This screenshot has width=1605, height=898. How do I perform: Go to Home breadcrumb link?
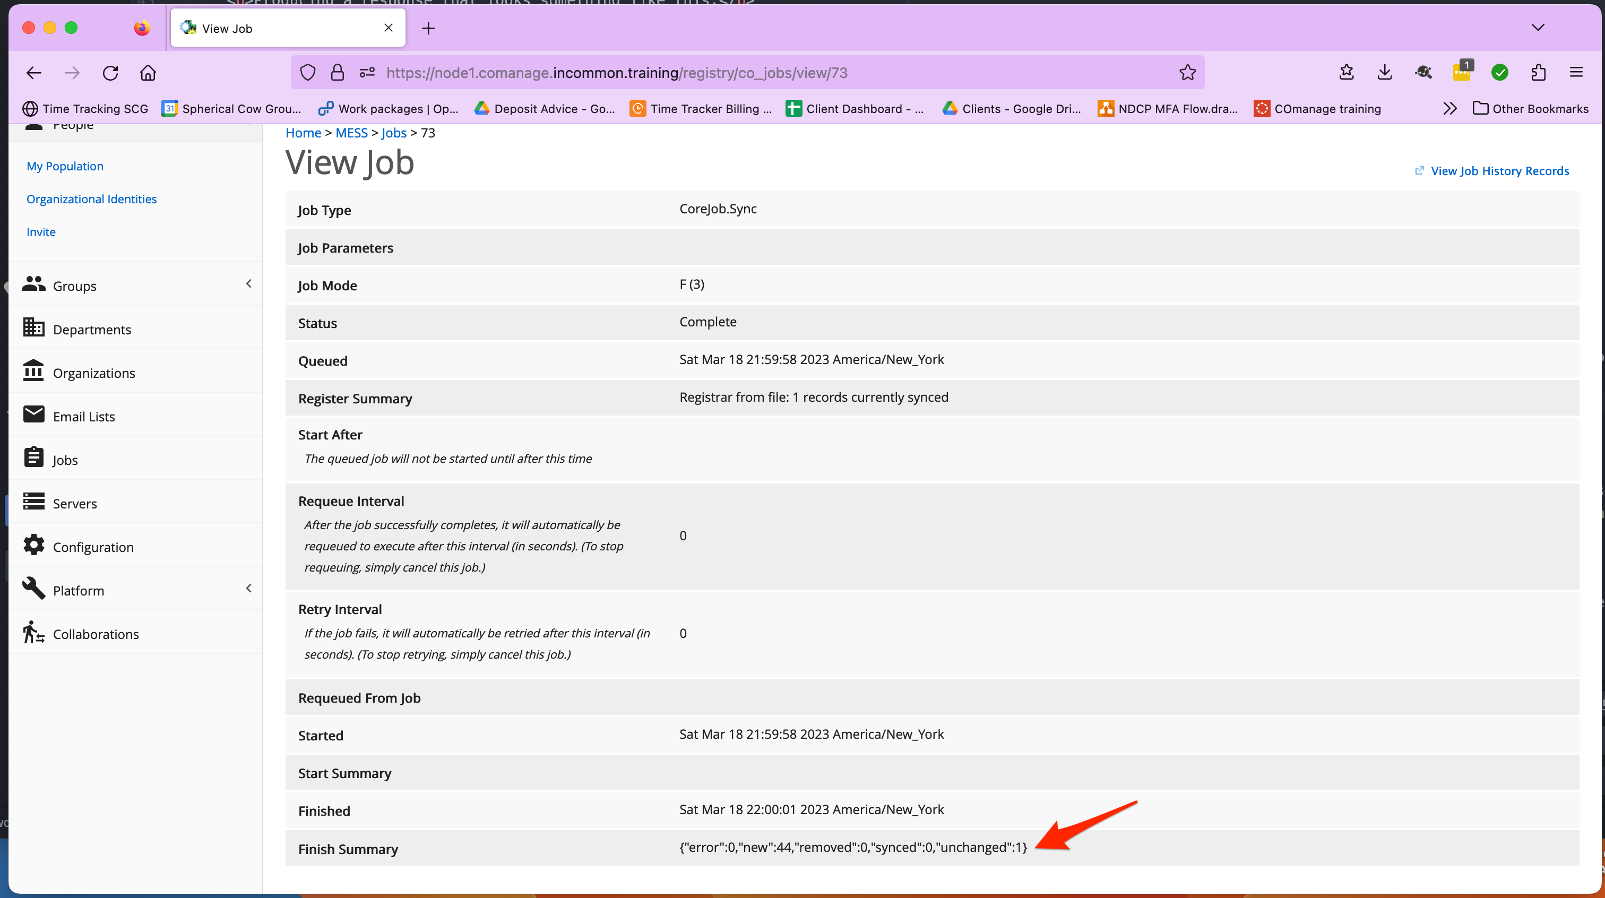coord(304,133)
